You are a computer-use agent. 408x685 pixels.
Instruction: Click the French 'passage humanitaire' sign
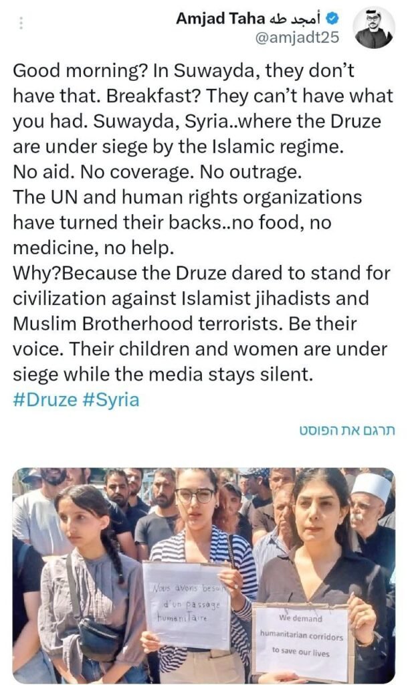(x=187, y=605)
